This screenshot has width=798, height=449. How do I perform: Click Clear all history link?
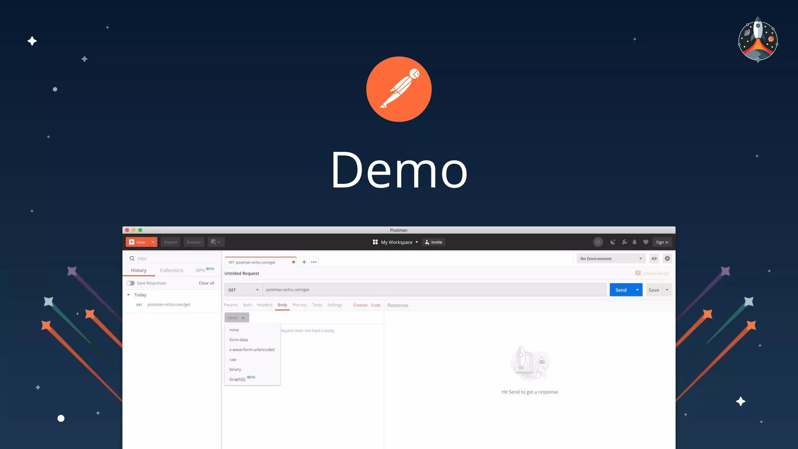(x=207, y=283)
